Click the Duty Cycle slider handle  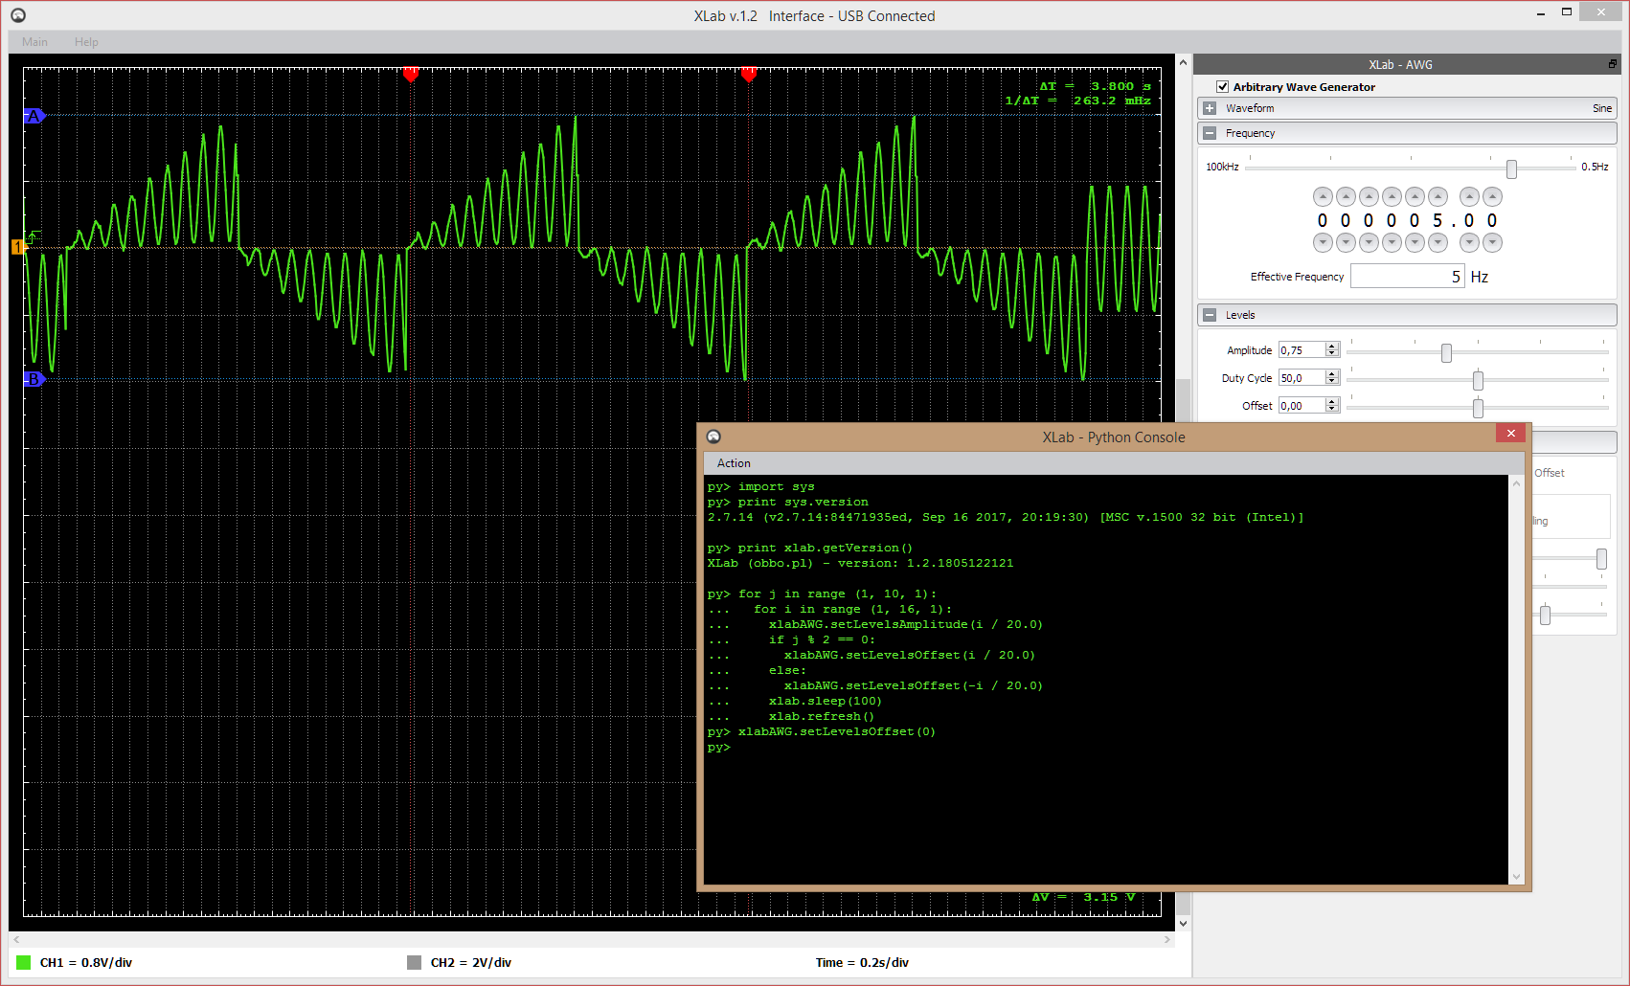pos(1478,381)
